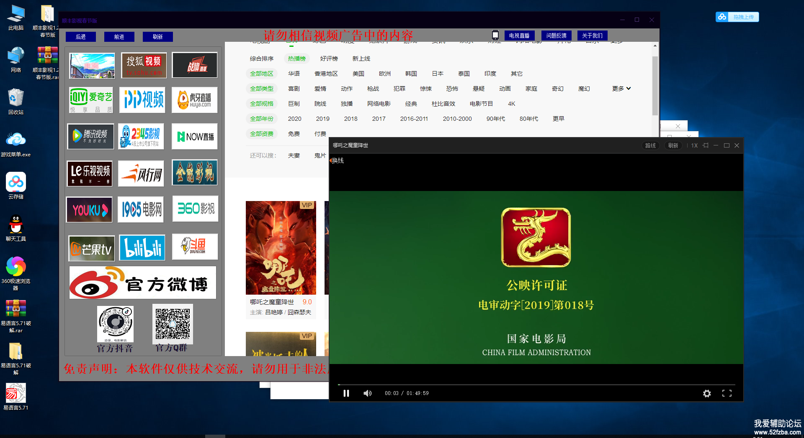Viewport: 804px width, 438px height.
Task: Open 360极速浏览器 desktop icon
Action: click(16, 273)
